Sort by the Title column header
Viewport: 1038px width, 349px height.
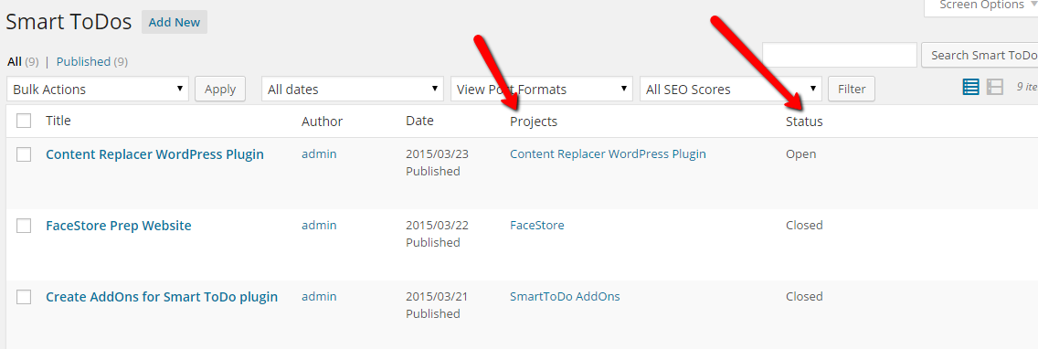(x=58, y=121)
